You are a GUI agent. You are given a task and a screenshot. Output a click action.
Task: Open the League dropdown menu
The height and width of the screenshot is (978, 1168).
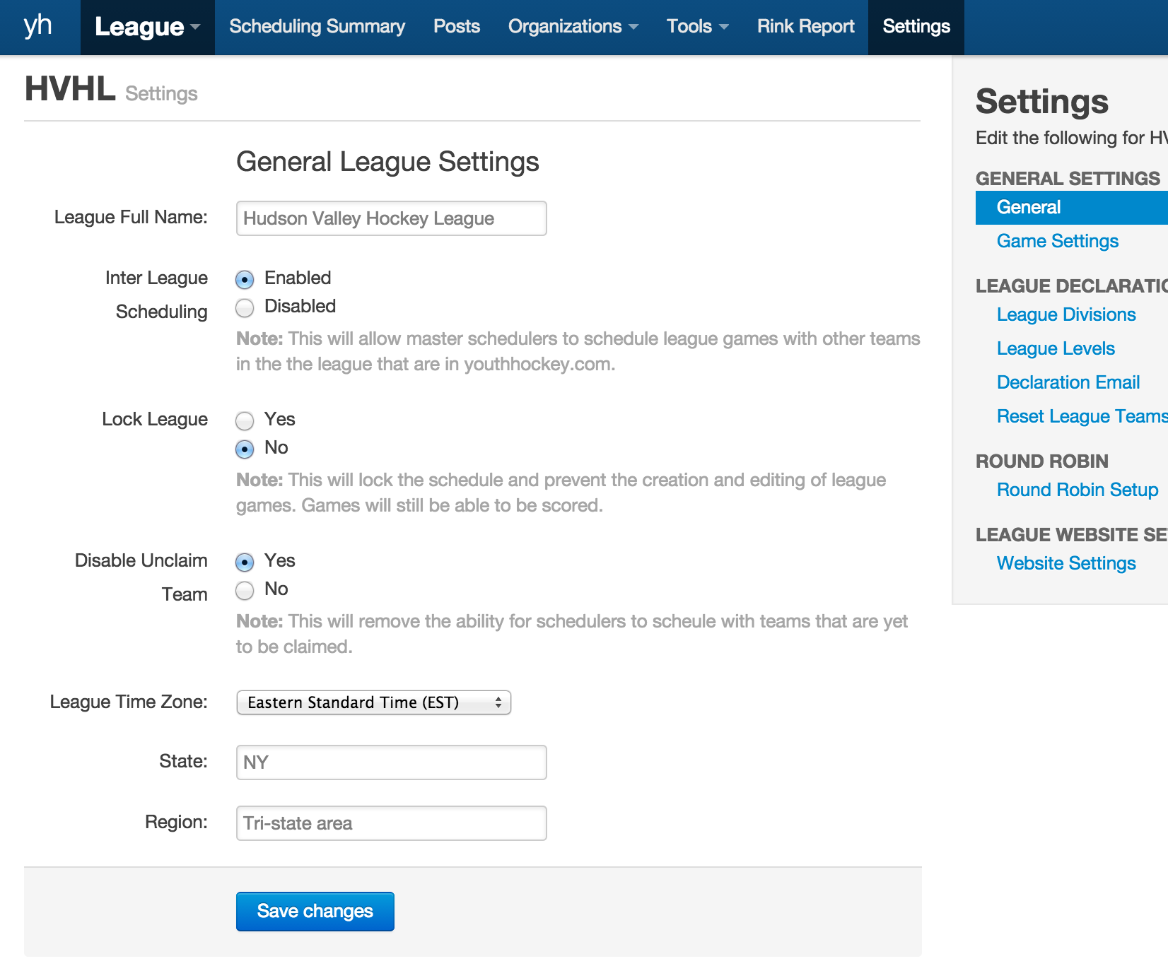pos(147,27)
